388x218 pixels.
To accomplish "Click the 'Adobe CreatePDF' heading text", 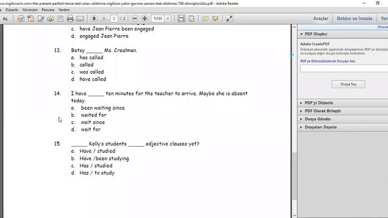I will [315, 44].
